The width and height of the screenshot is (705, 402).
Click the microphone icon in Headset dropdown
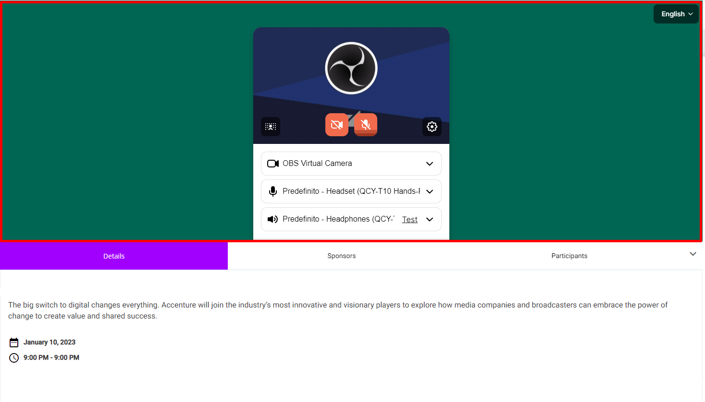(x=273, y=191)
